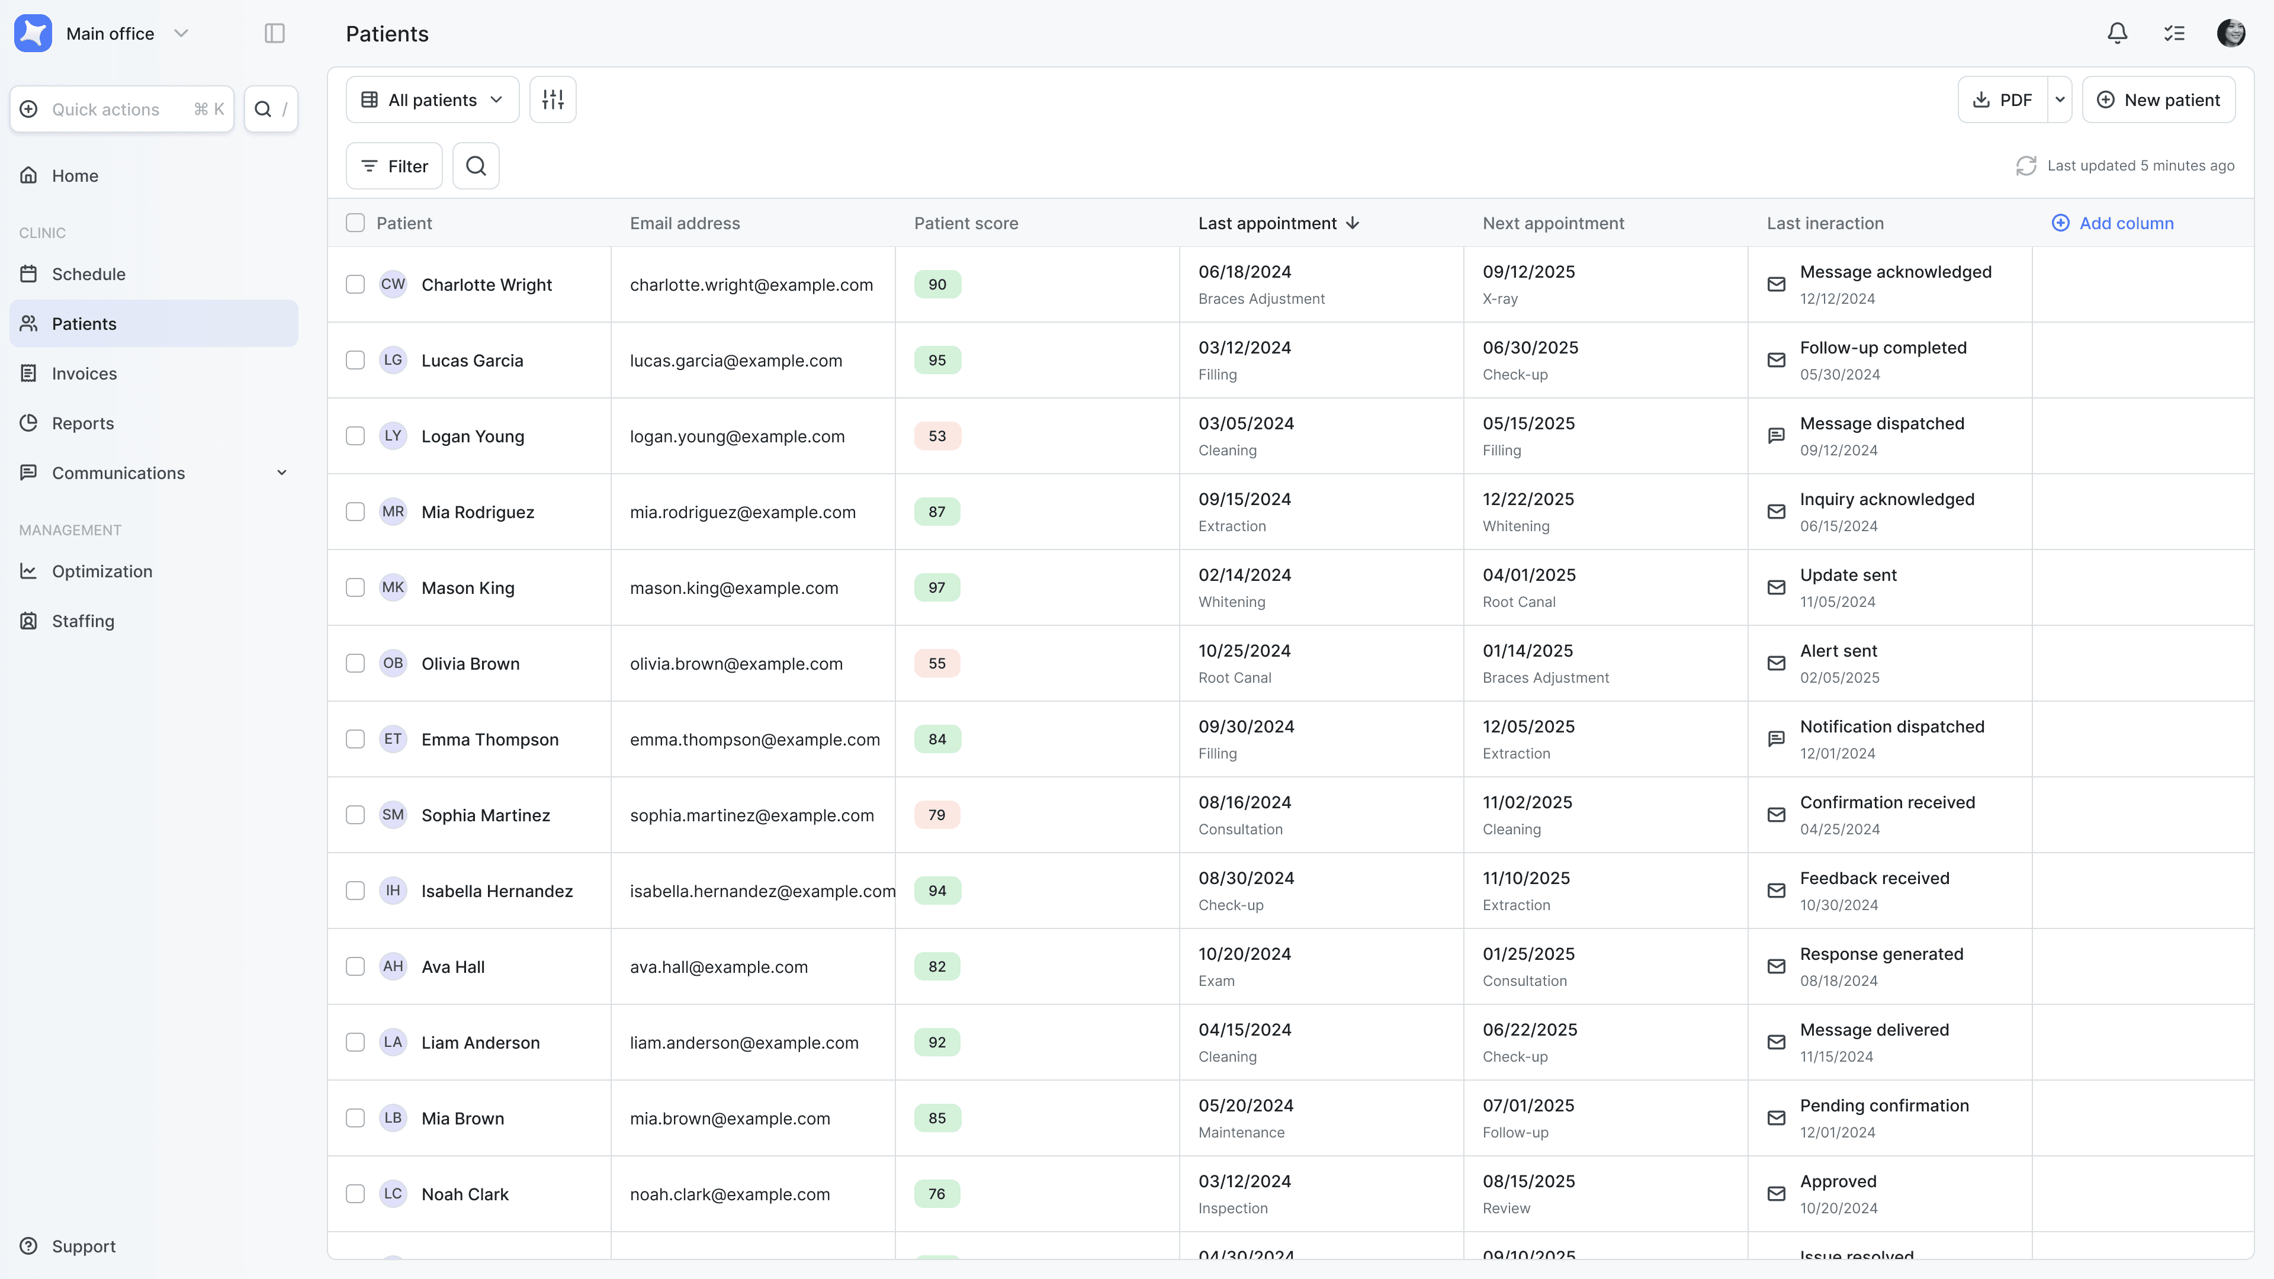Open the view settings sliders icon
Image resolution: width=2274 pixels, height=1279 pixels.
click(553, 99)
